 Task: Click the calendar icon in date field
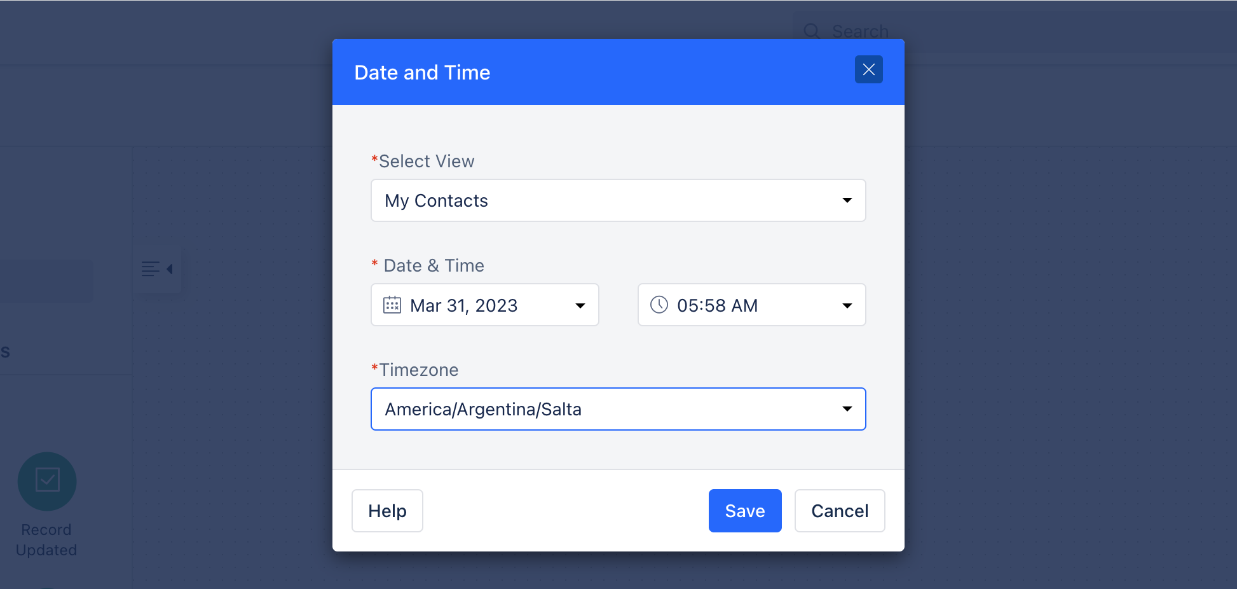coord(392,305)
